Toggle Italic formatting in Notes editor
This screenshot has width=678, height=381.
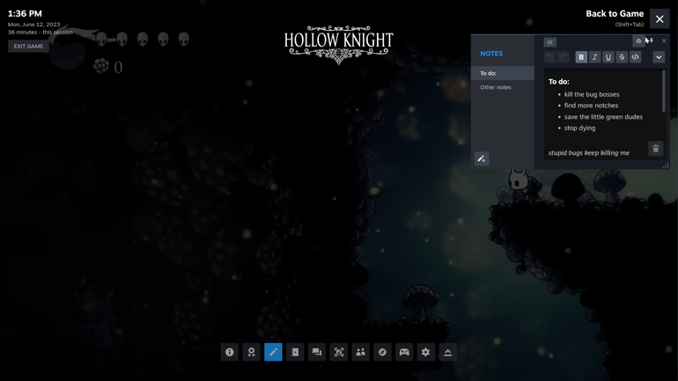[594, 57]
